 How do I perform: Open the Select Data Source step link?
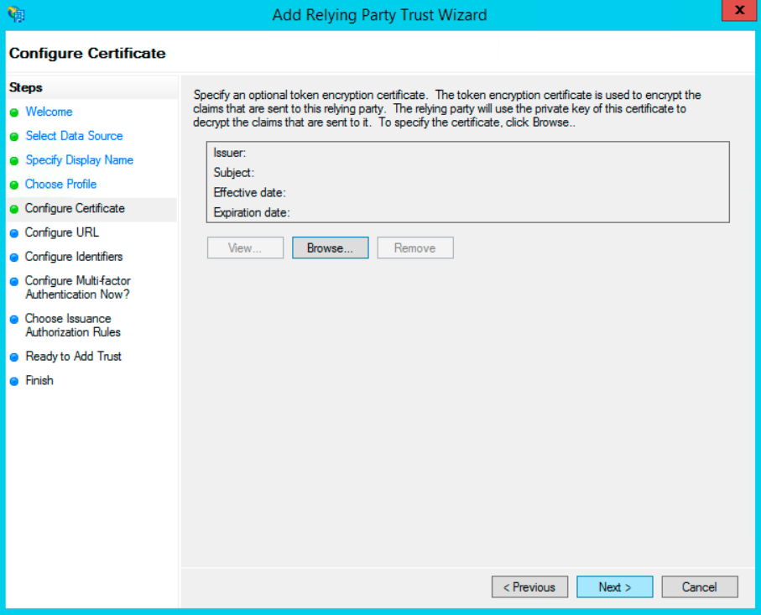[74, 136]
